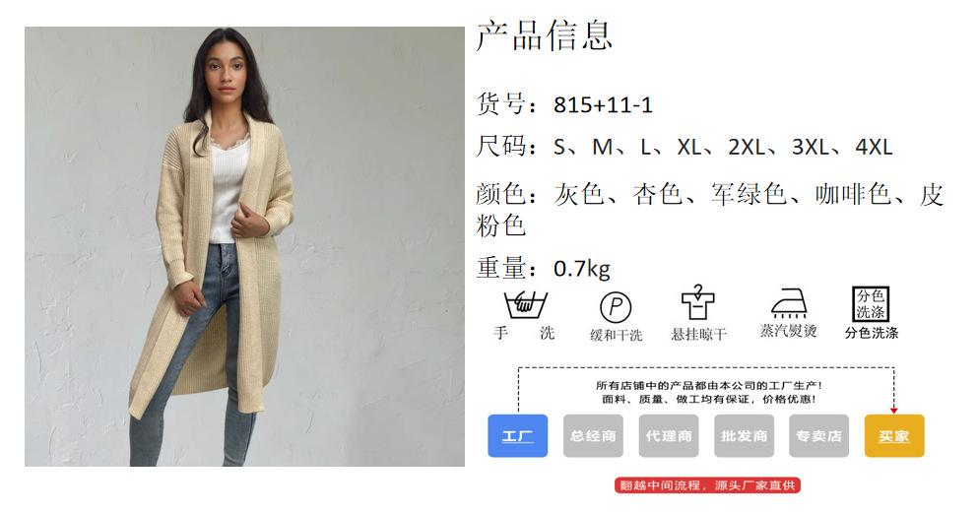This screenshot has width=978, height=513.
Task: Click the 产品信息 heading
Action: (x=544, y=35)
